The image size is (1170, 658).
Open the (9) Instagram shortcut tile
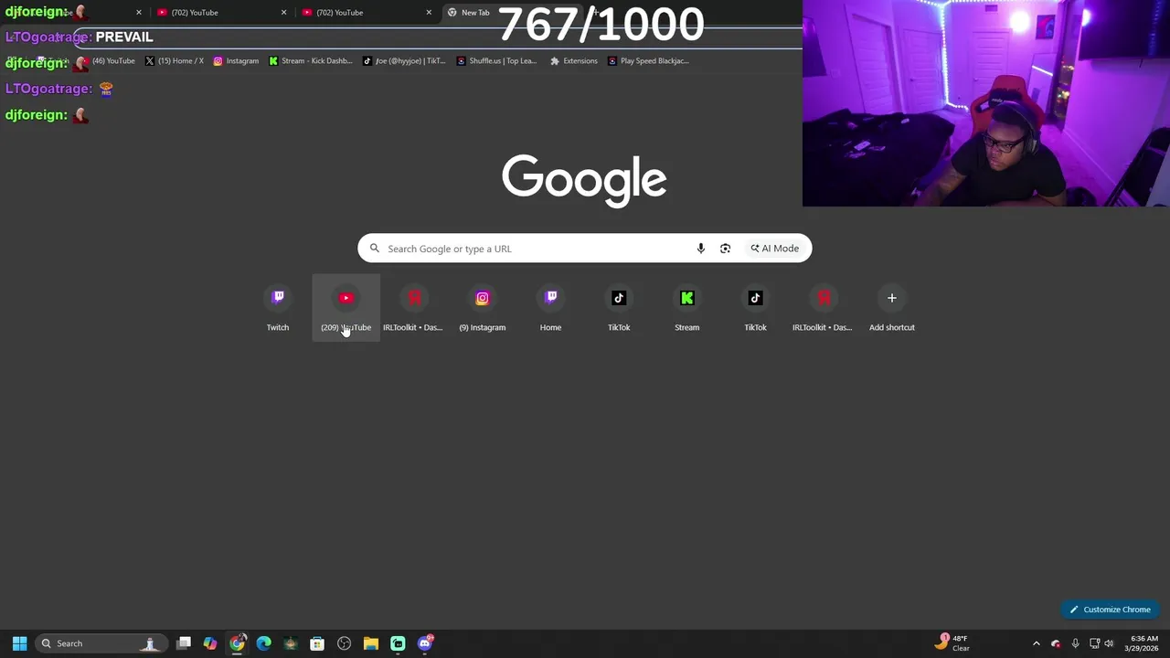pos(482,308)
